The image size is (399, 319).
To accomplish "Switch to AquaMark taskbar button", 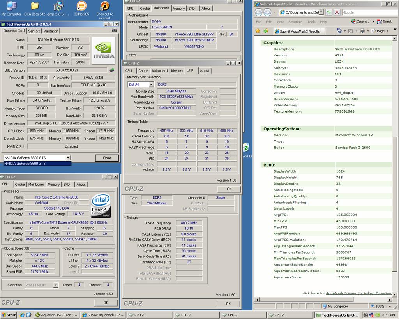I will pyautogui.click(x=57, y=315).
